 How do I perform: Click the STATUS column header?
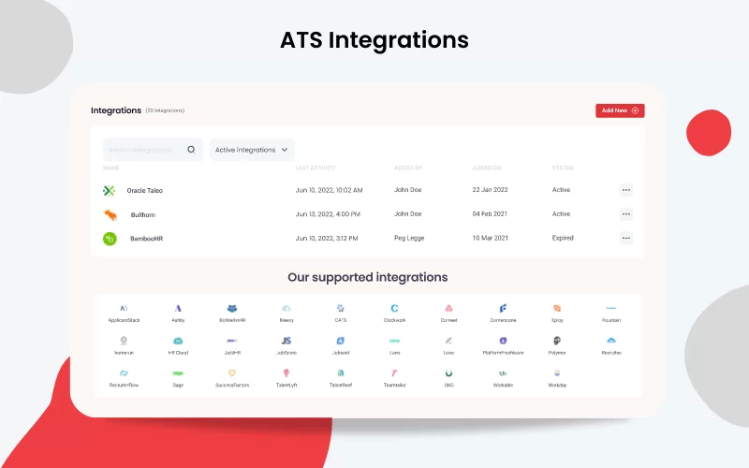[563, 168]
